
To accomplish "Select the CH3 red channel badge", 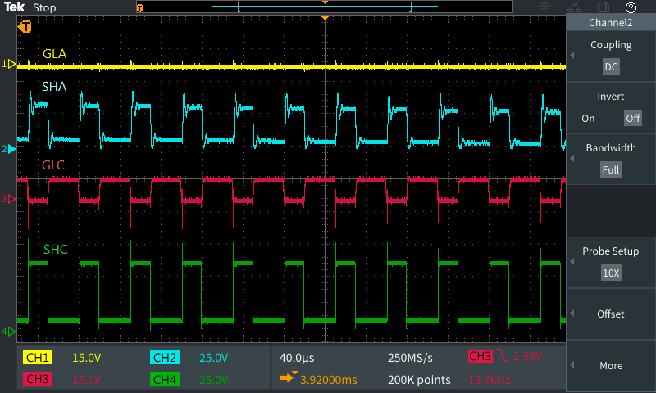I will (x=38, y=379).
